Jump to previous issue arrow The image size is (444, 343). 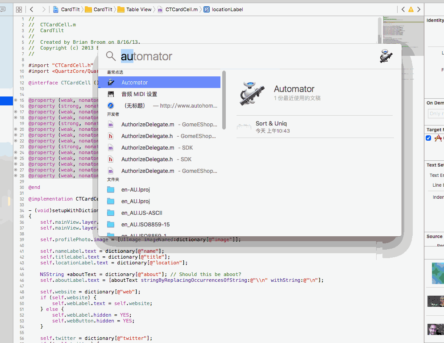[x=403, y=9]
